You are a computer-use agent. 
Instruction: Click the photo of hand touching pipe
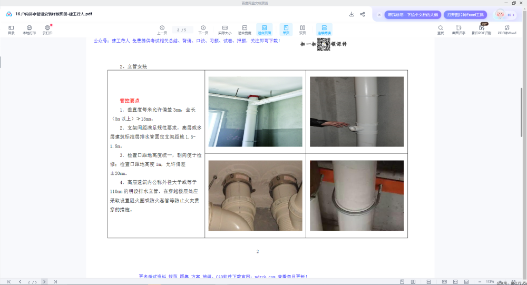coord(357,112)
